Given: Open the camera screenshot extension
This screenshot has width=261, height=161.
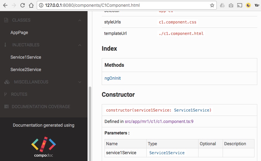Looking at the screenshot, I should point(231,6).
